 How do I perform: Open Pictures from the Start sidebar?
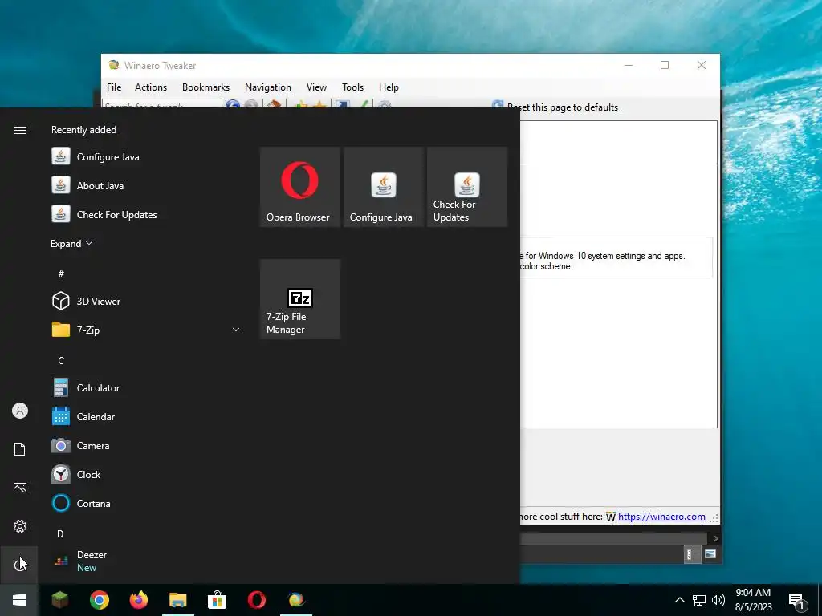[19, 488]
